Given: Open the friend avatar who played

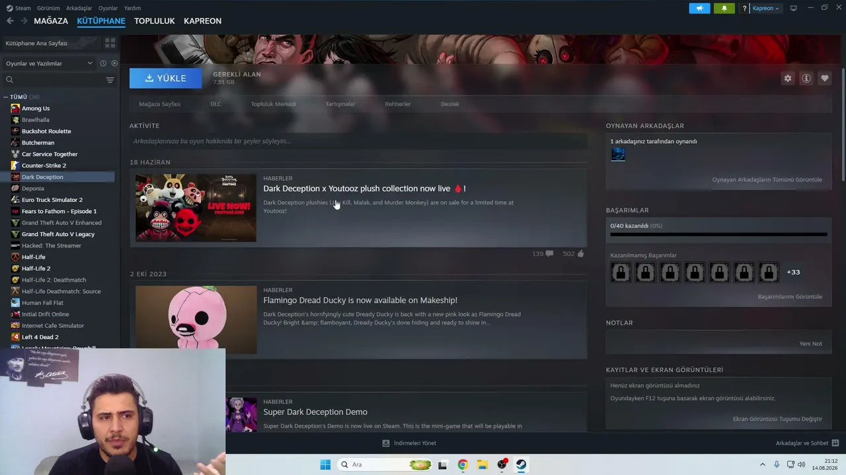Looking at the screenshot, I should (618, 154).
